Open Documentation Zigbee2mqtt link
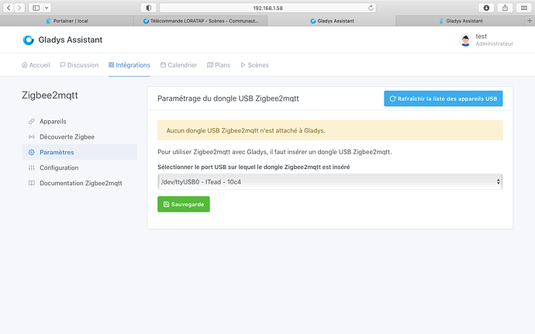This screenshot has height=334, width=535. [80, 183]
